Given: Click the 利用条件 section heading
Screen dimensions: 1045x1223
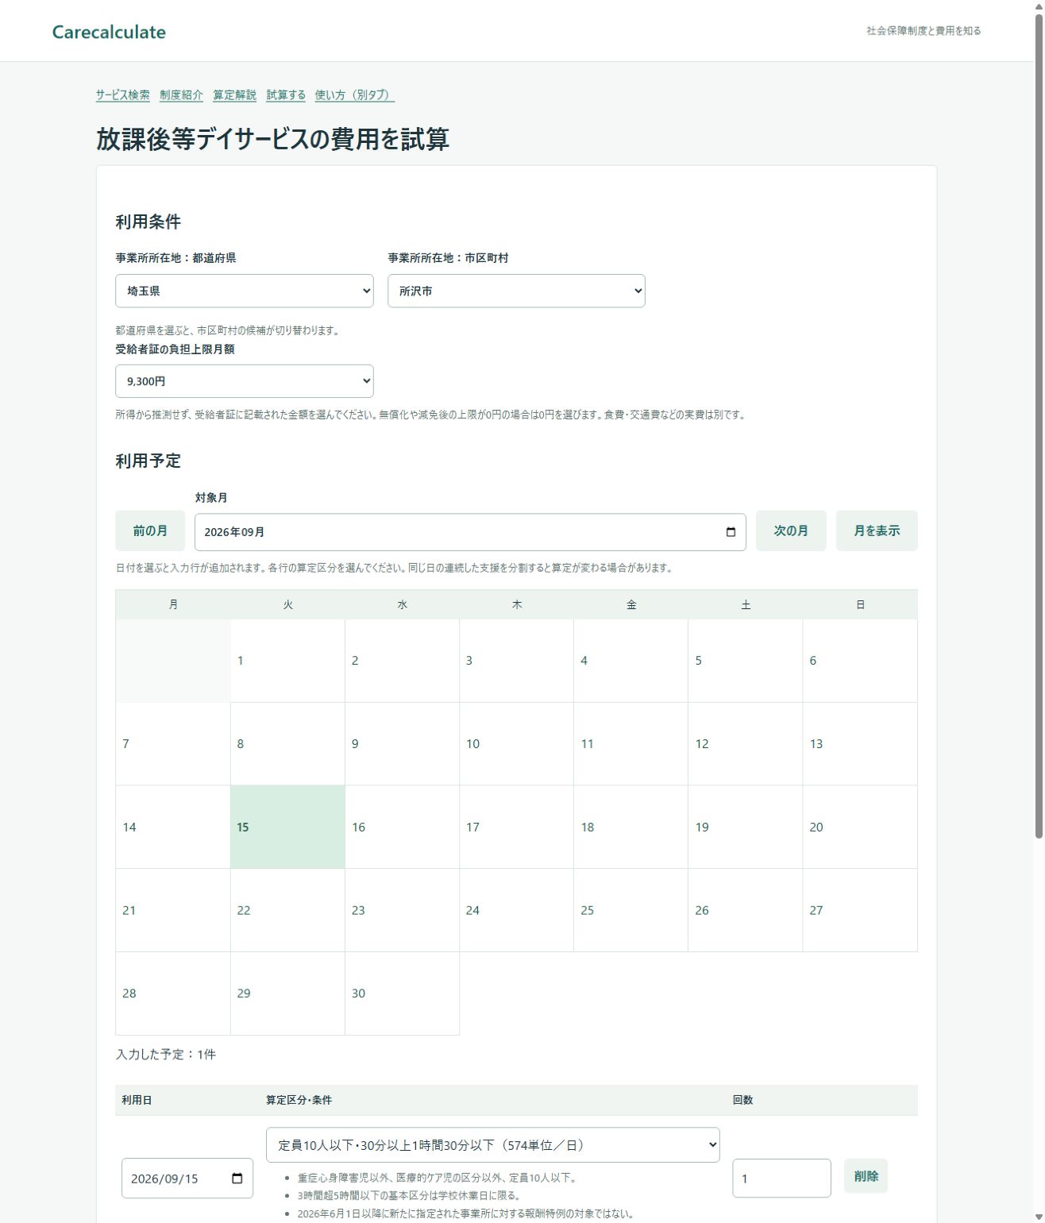Looking at the screenshot, I should coord(148,222).
